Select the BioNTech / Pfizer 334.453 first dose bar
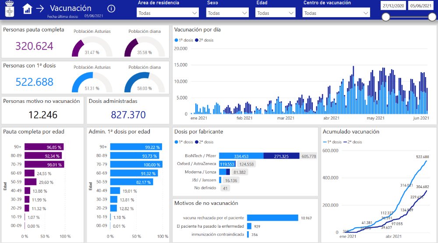The image size is (438, 243). pos(241,156)
